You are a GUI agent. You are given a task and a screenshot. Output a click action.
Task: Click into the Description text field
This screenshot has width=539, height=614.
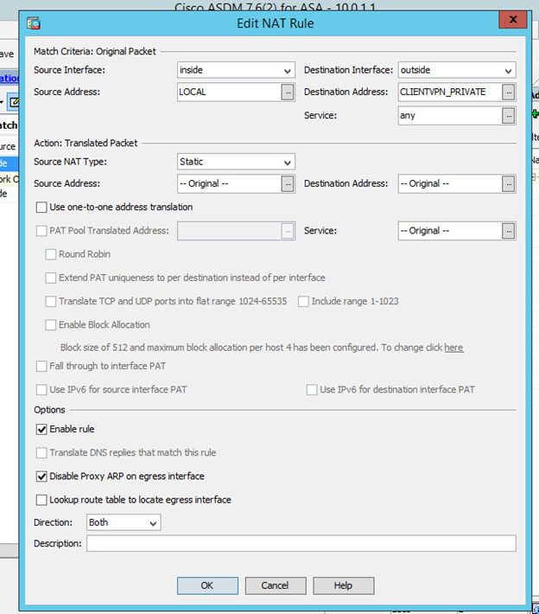(301, 544)
